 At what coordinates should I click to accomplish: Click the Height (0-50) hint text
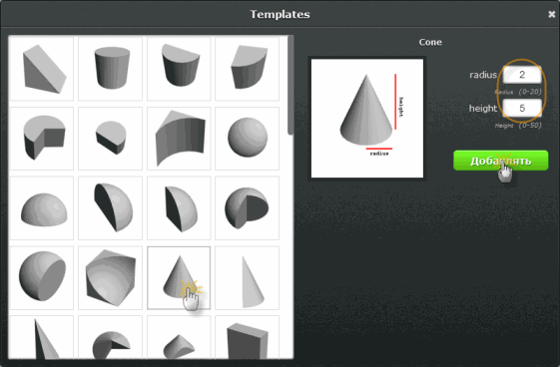[x=518, y=126]
